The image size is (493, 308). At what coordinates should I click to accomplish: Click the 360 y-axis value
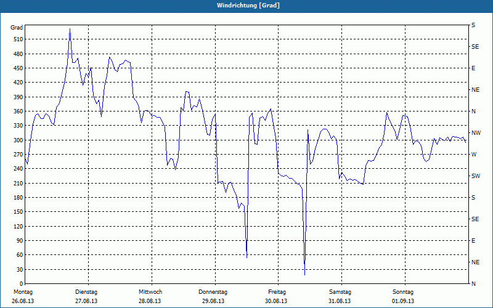tap(18, 111)
